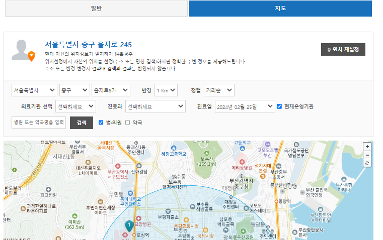Click the 보수동 책방골목 icon
Image resolution: width=383 pixels, height=240 pixels.
point(192,207)
